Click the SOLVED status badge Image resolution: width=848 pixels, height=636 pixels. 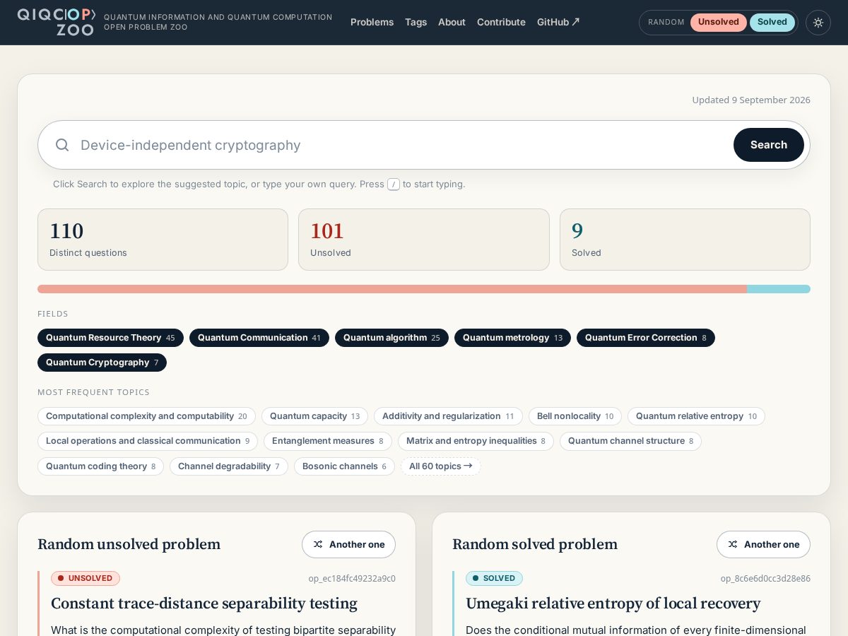tap(494, 578)
